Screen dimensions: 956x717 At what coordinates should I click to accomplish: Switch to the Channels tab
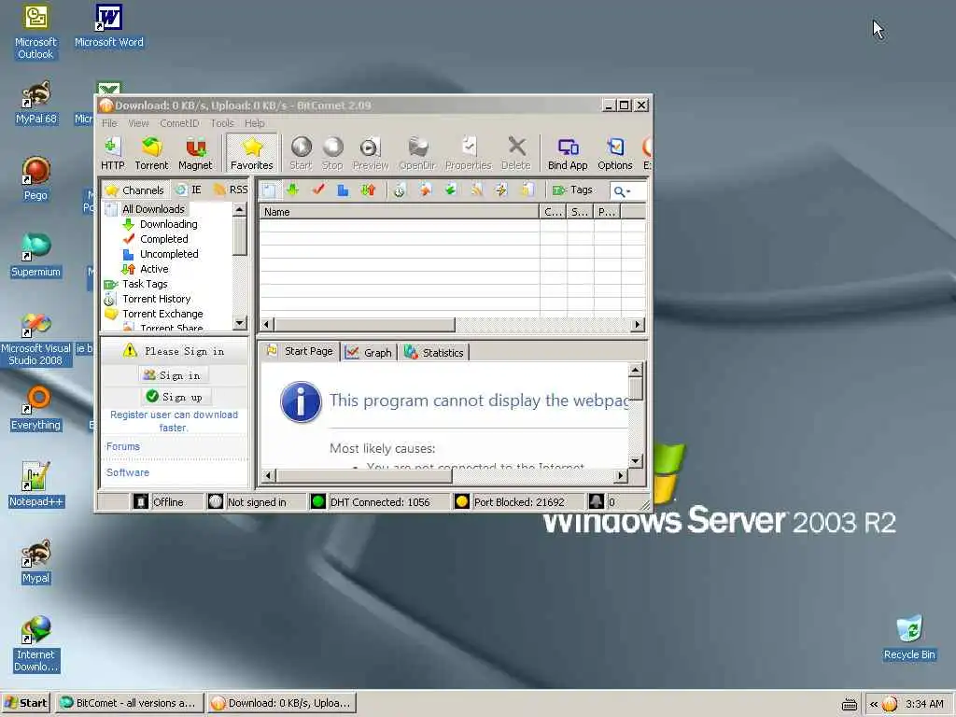coord(135,190)
